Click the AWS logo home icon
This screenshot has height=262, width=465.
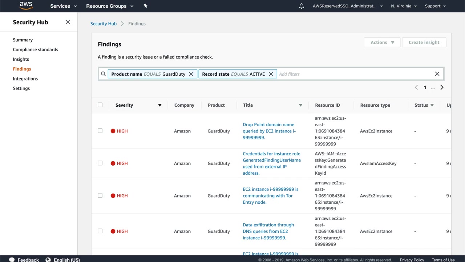point(26,6)
